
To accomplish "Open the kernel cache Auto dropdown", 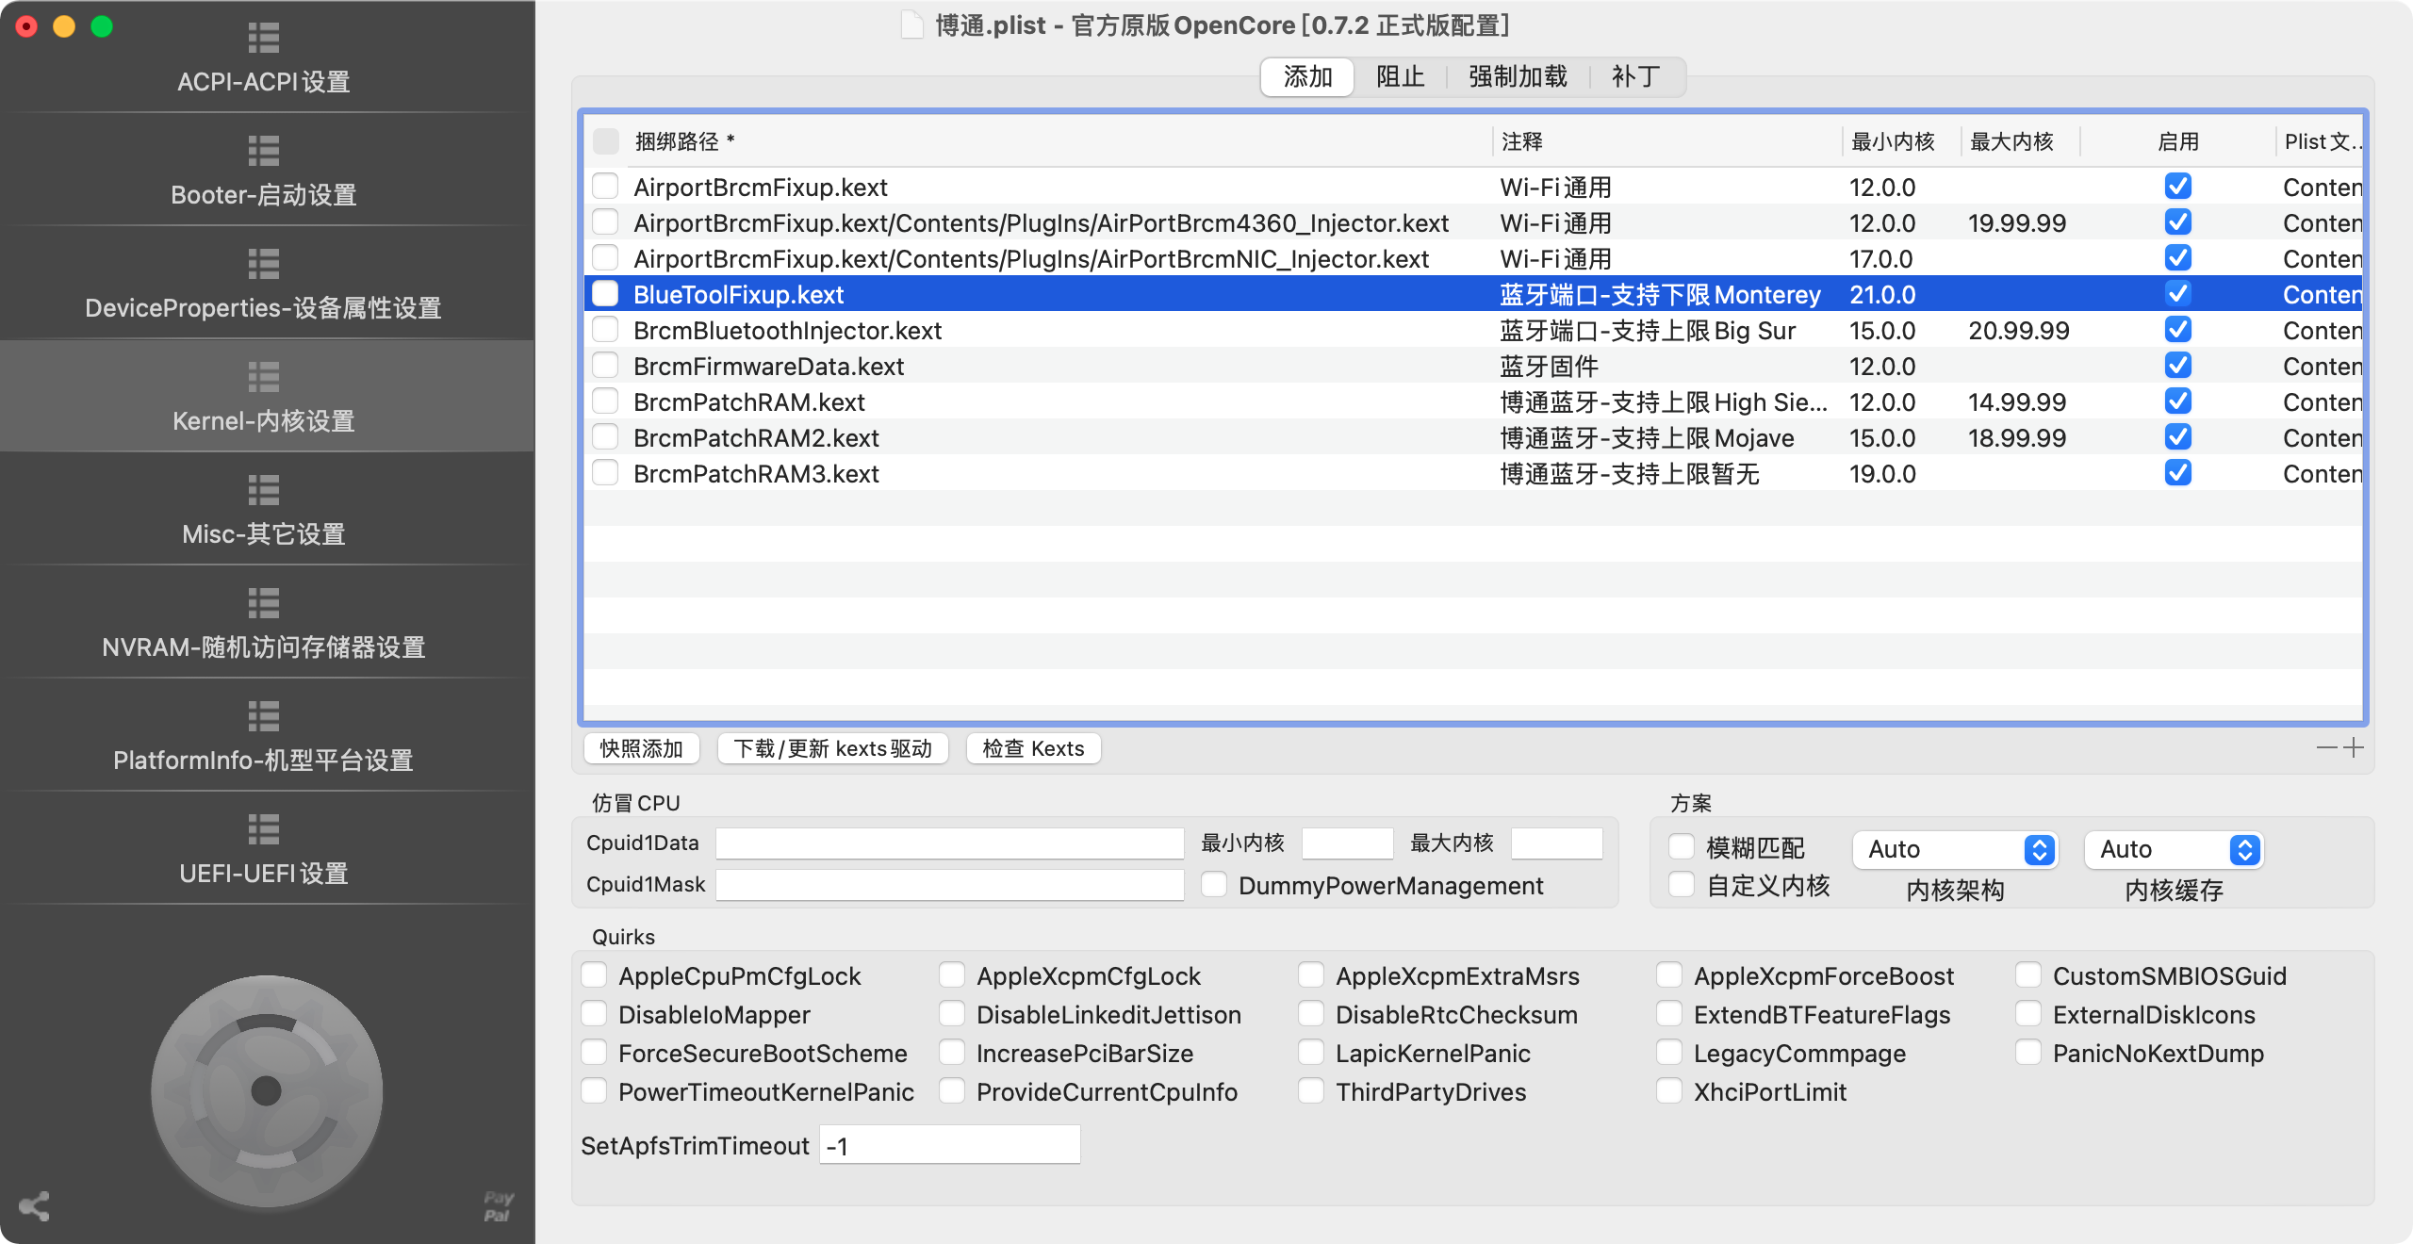I will point(2173,849).
